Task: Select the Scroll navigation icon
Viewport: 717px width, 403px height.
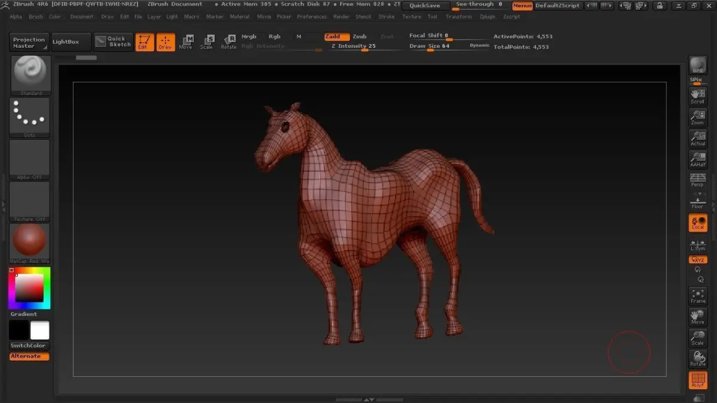Action: click(698, 96)
